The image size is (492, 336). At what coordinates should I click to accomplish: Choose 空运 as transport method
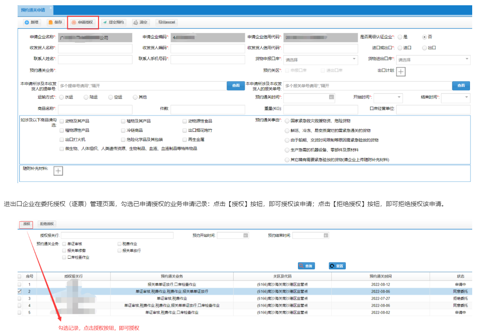tap(110, 98)
